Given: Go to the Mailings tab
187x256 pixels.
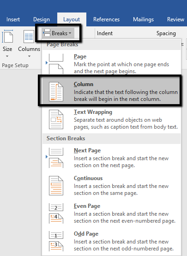Looking at the screenshot, I should 143,19.
